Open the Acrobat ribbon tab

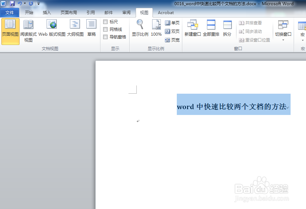166,12
